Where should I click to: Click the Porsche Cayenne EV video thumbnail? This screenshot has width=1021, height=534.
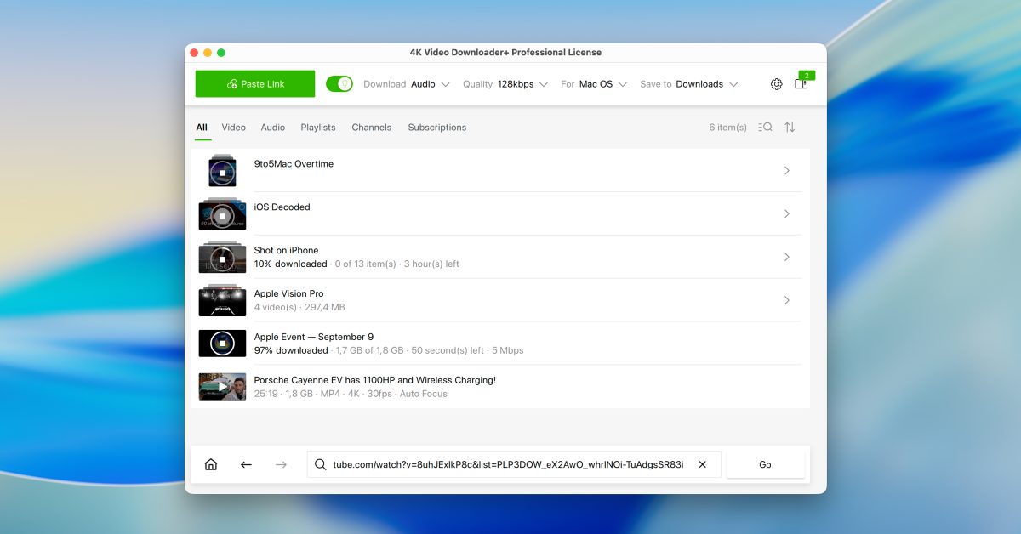222,387
